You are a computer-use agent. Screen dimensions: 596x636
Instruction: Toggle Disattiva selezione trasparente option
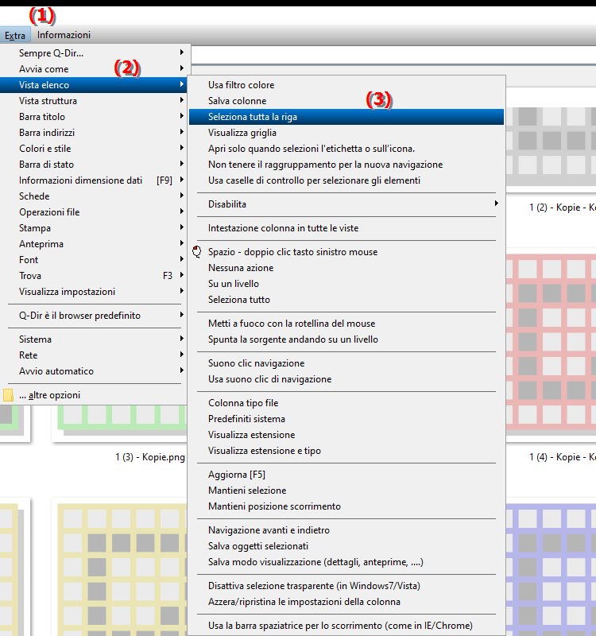point(346,586)
